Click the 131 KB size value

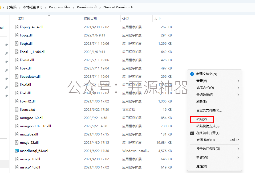pyautogui.click(x=166, y=134)
